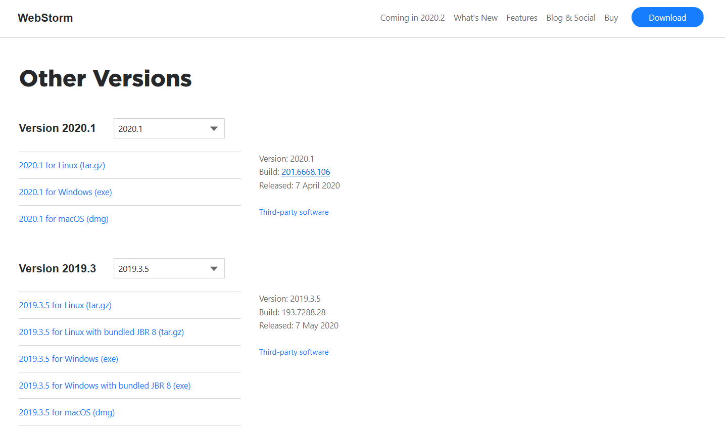Open the Download button
The height and width of the screenshot is (428, 725).
(x=667, y=17)
